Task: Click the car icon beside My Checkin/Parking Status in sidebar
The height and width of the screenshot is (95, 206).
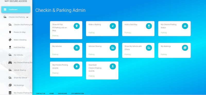Action: [x=10, y=62]
